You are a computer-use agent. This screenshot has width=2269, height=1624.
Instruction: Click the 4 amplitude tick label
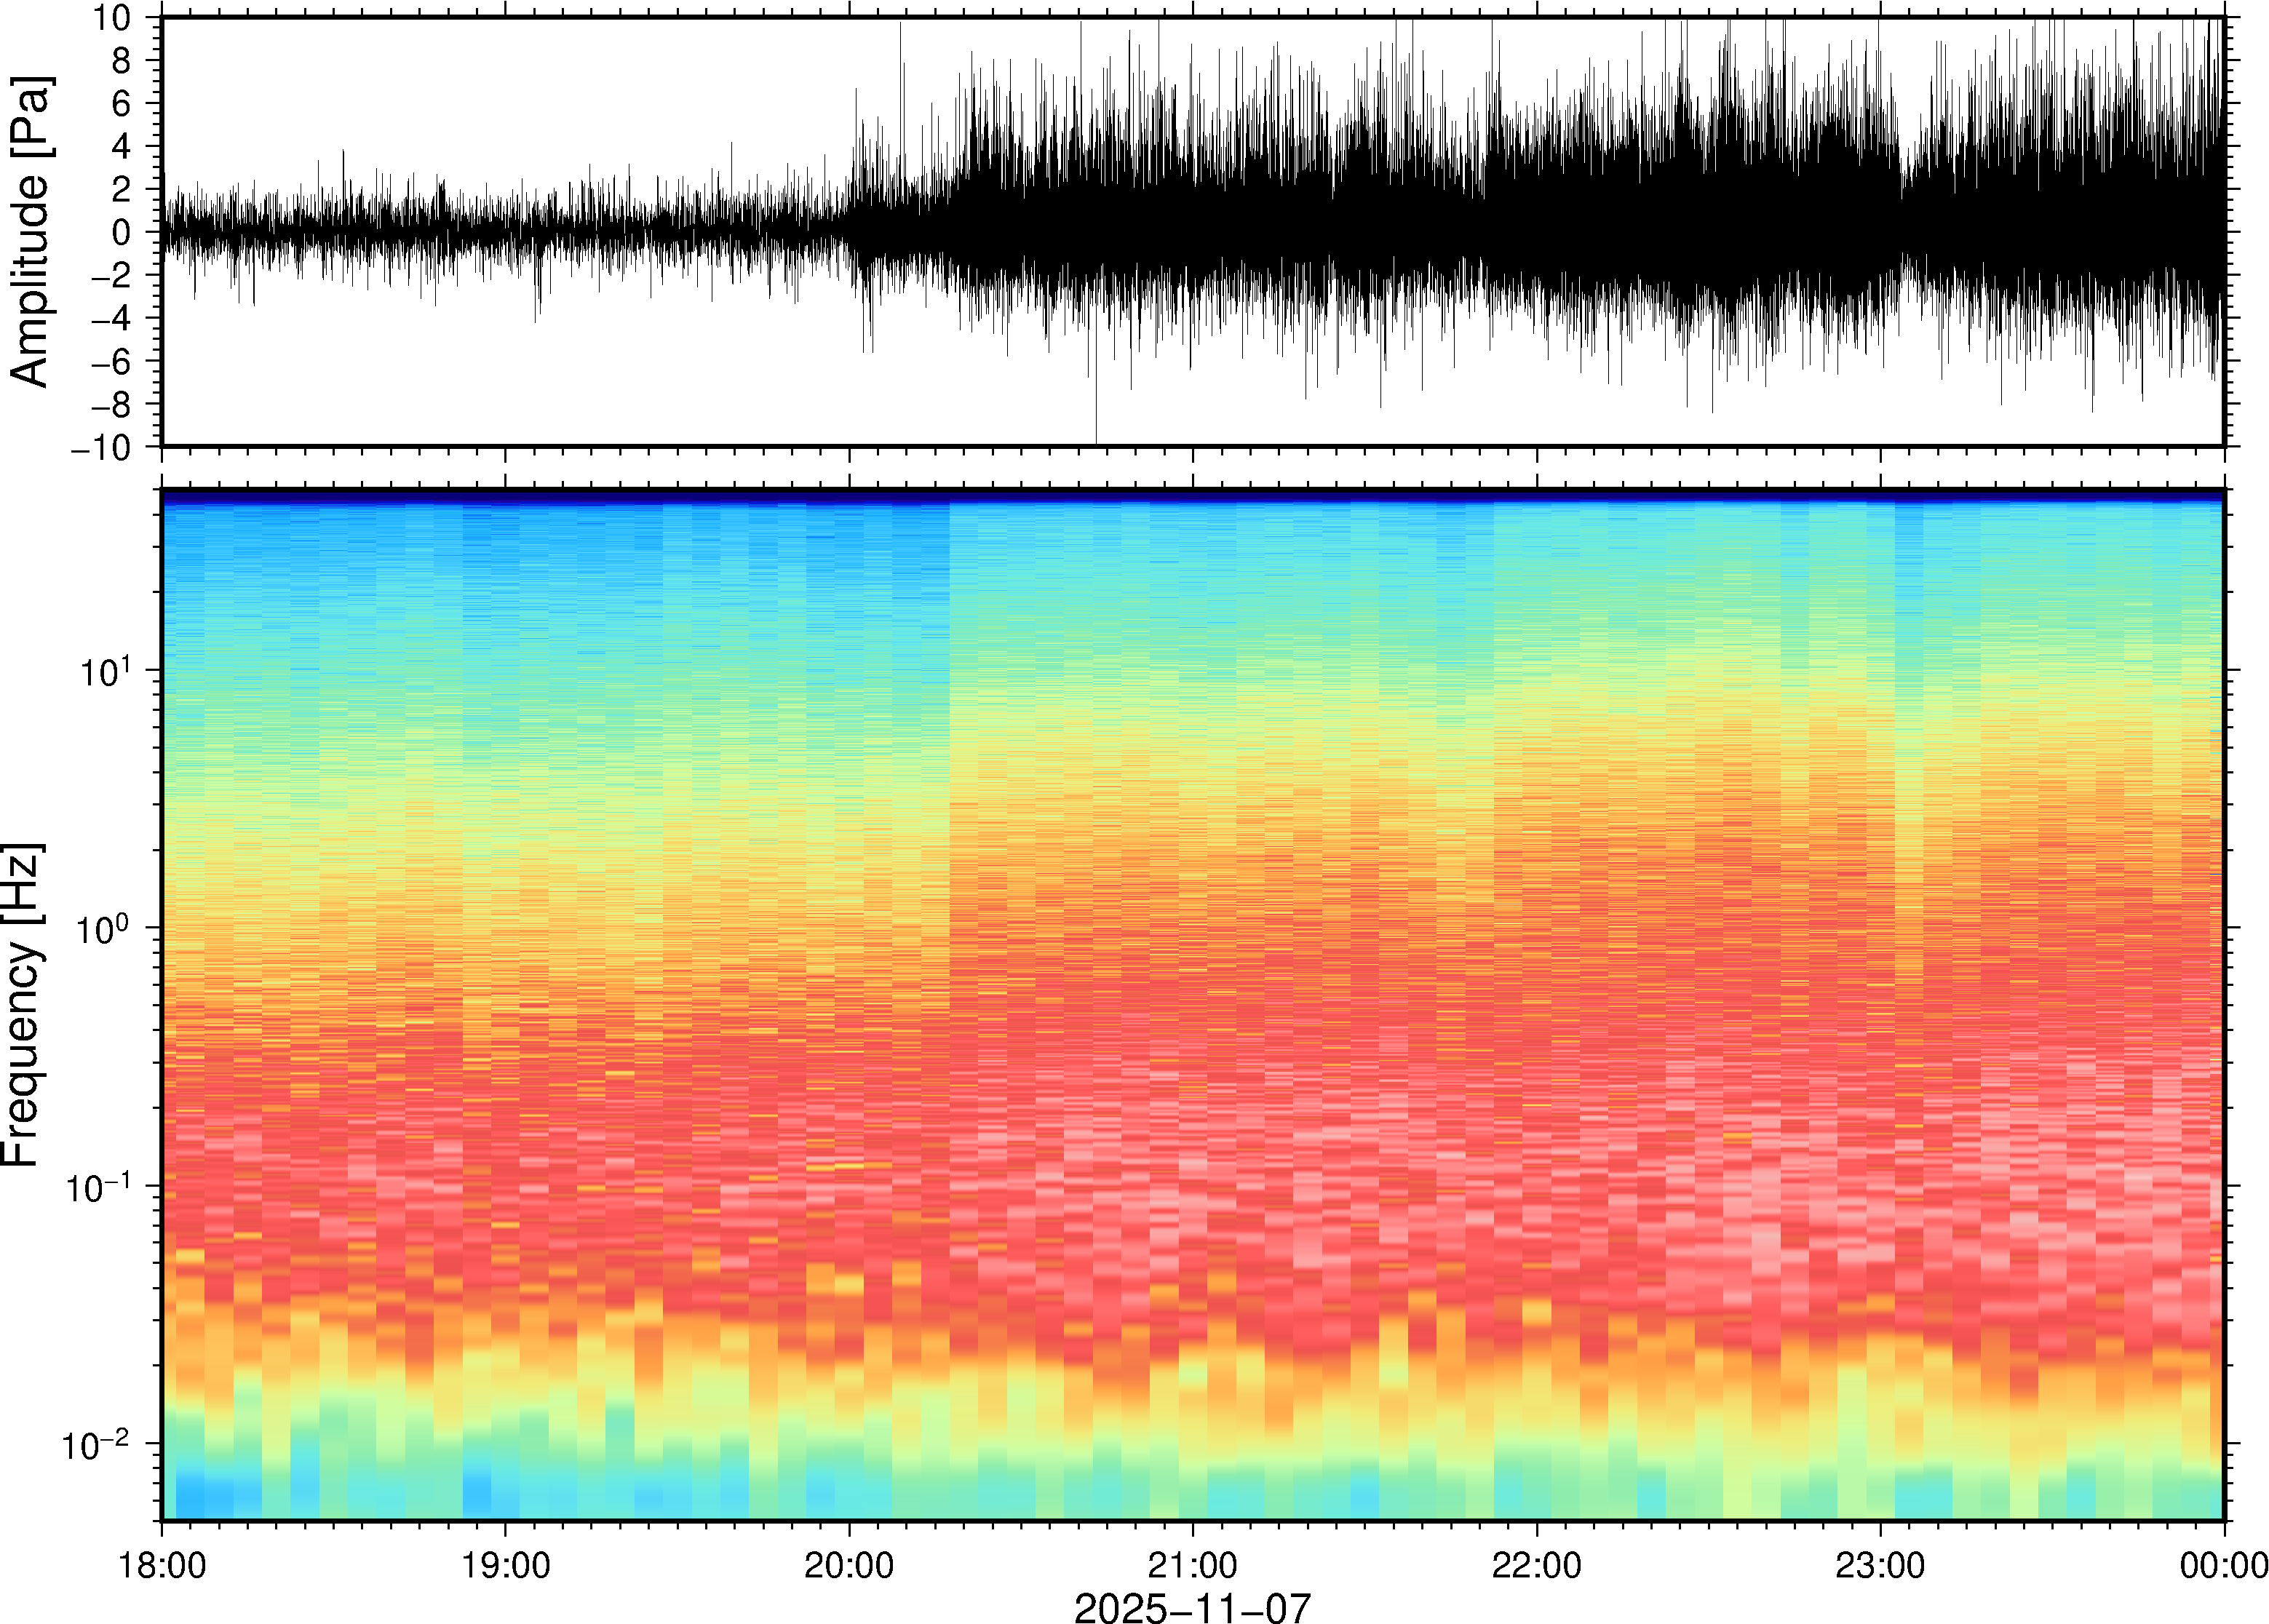pos(122,146)
